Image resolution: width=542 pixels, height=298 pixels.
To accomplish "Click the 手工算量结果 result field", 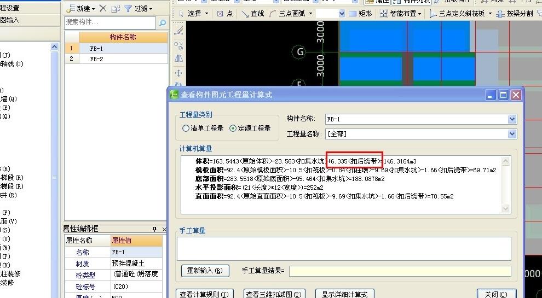I will [x=400, y=271].
